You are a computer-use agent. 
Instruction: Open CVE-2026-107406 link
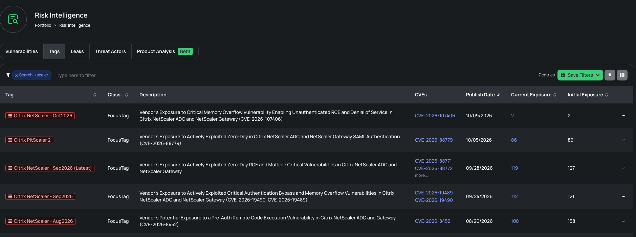[x=435, y=116]
